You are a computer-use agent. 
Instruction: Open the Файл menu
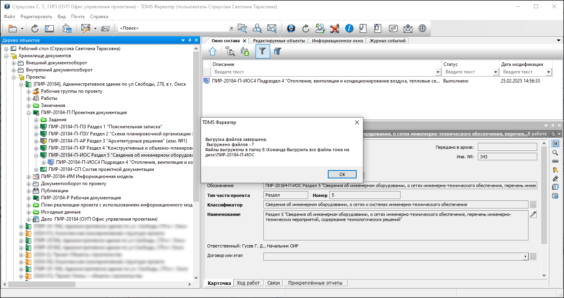click(9, 17)
